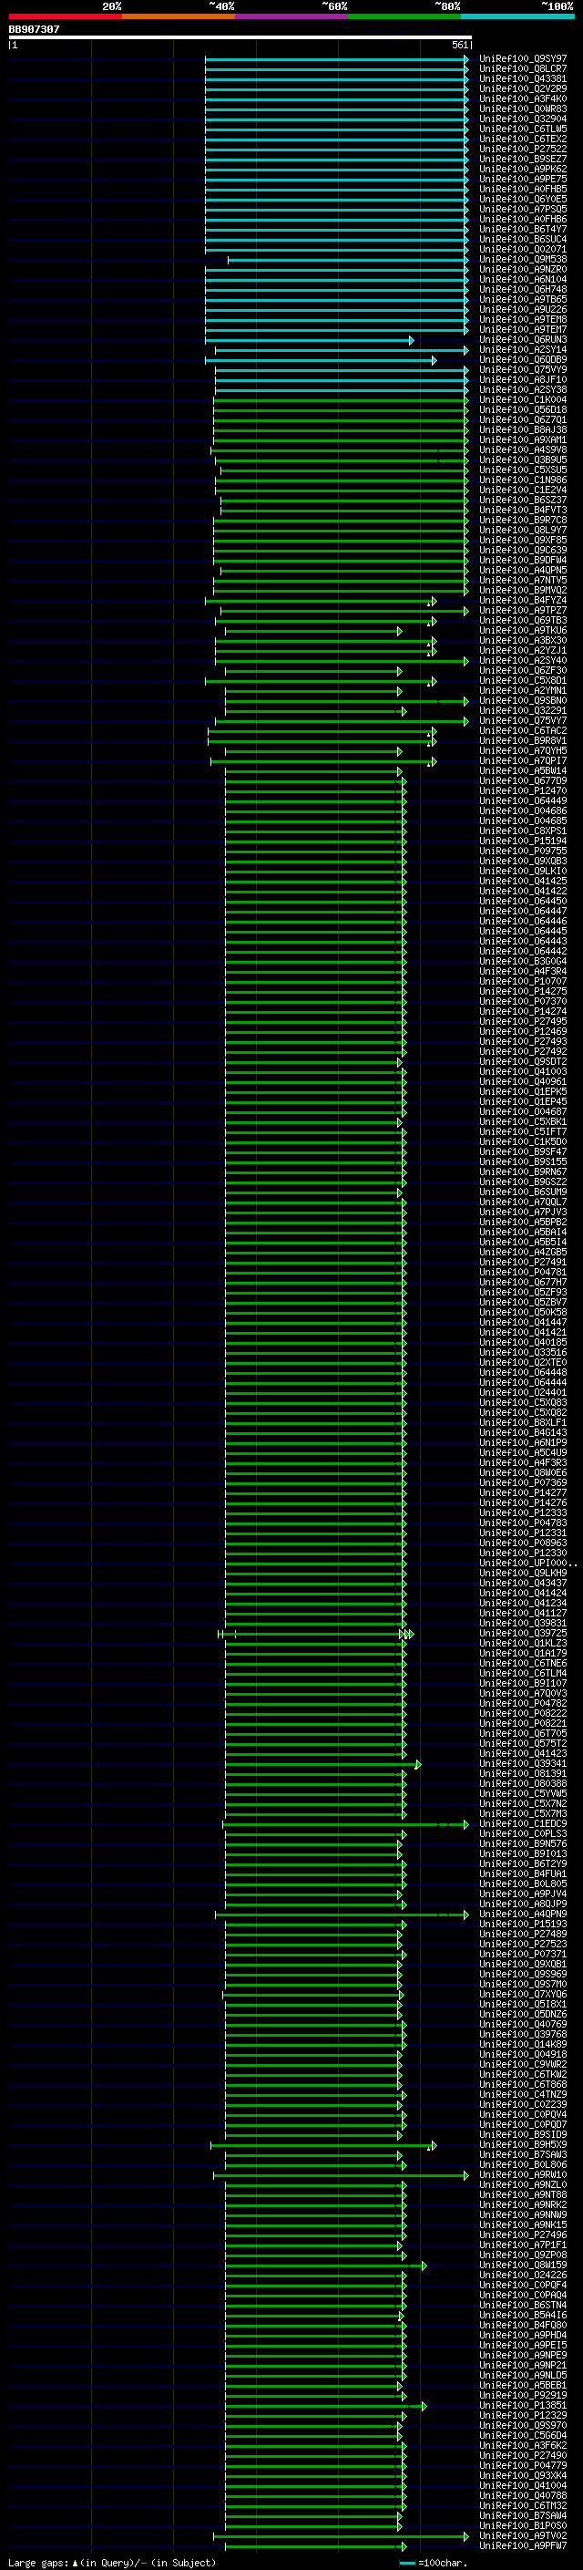The image size is (583, 2570).
Task: Click the green ~80% identity legend segment
Action: 404,16
